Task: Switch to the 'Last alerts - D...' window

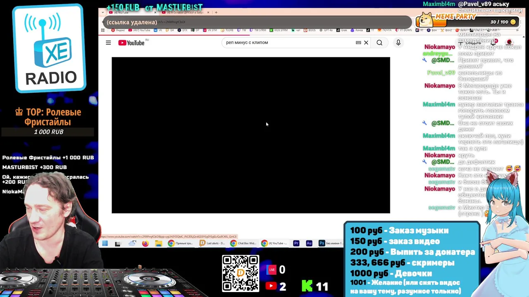Action: click(x=212, y=243)
